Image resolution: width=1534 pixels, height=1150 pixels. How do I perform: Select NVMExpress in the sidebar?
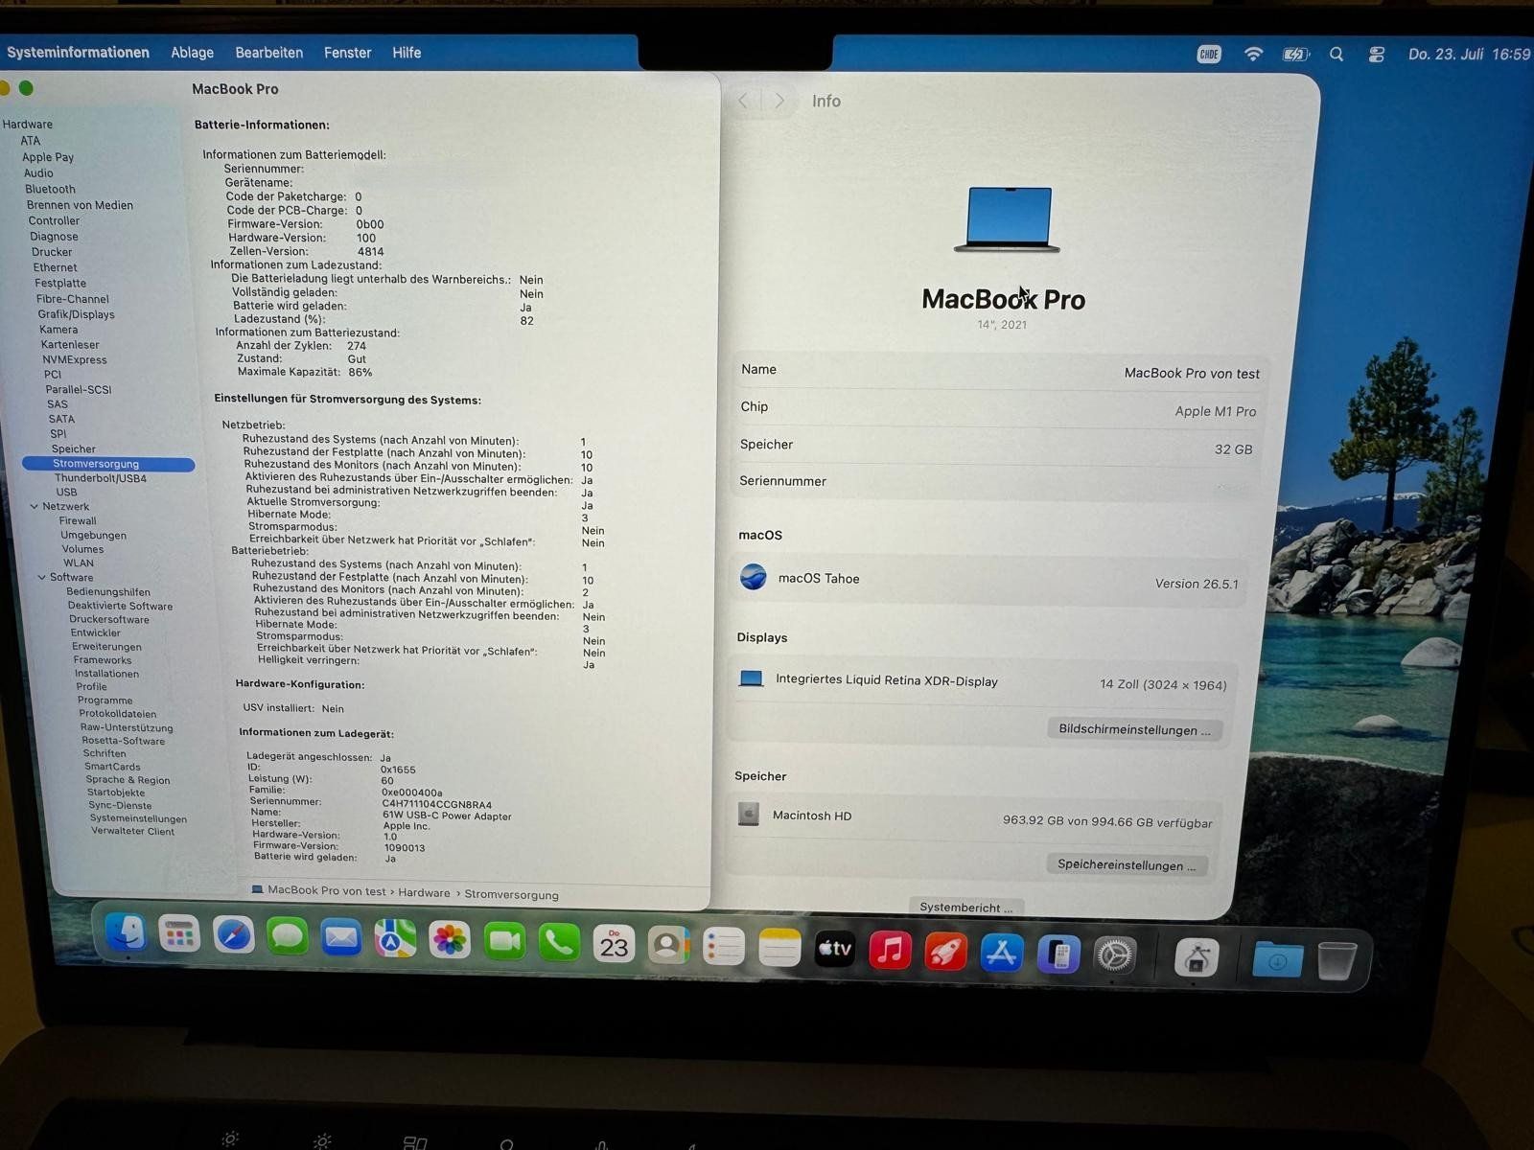click(75, 359)
